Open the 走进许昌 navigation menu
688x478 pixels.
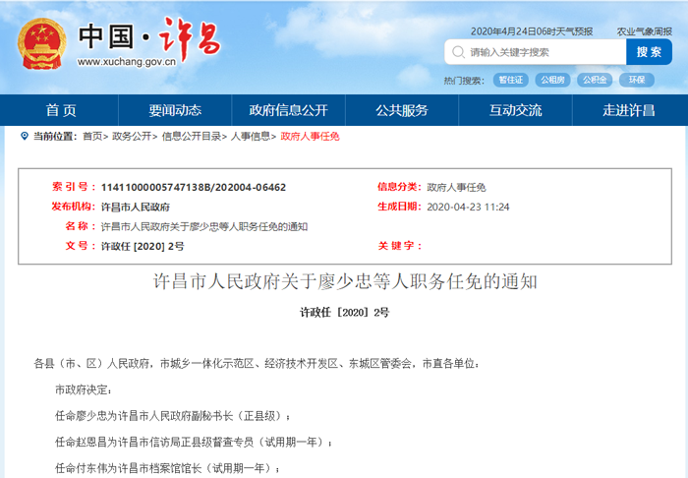pyautogui.click(x=629, y=110)
